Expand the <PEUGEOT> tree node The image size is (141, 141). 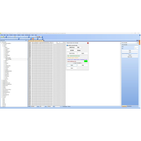click(x=4, y=72)
